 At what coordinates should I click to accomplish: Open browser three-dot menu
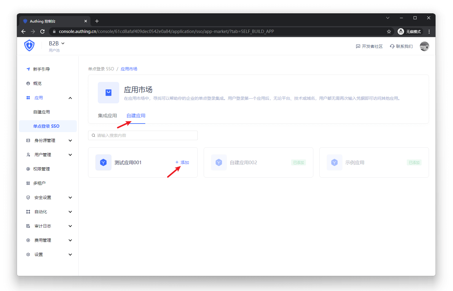coord(429,31)
